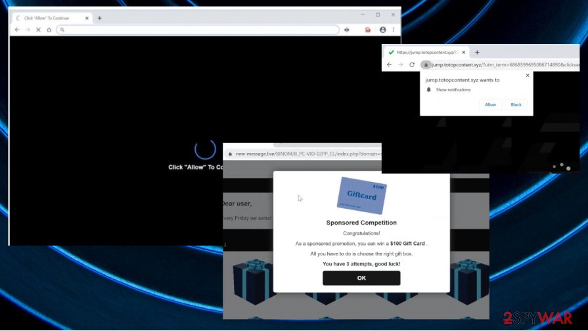Click the forward arrow in the main Chrome window
Screen dimensions: 588x331
tap(28, 30)
